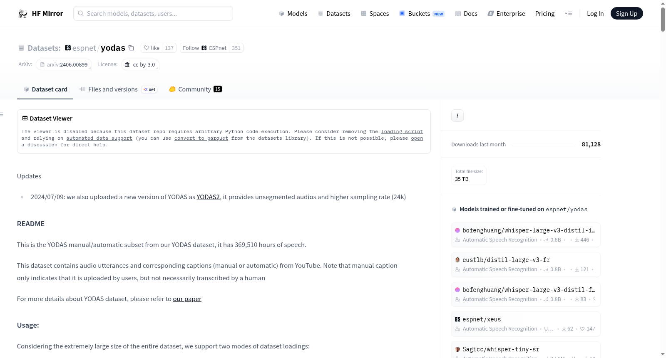This screenshot has height=358, width=666.
Task: Open the espnet/xeus model card
Action: [526, 323]
